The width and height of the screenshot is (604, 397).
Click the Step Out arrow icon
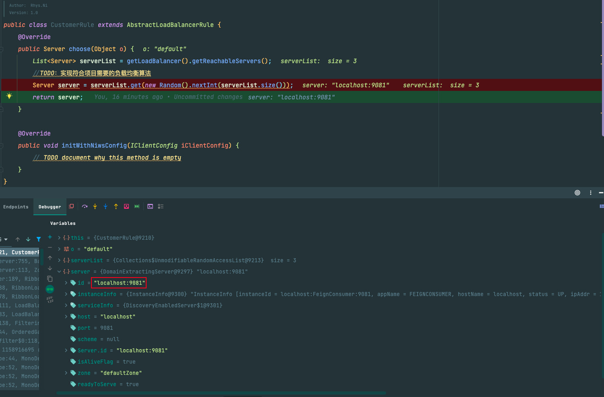pyautogui.click(x=116, y=206)
